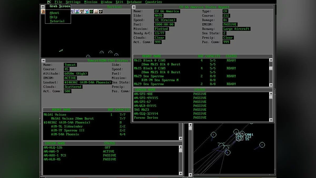Screen dimensions: 316x178
Task: Click the Tomcat Clouds value Scattered
Action: pyautogui.click(x=73, y=87)
